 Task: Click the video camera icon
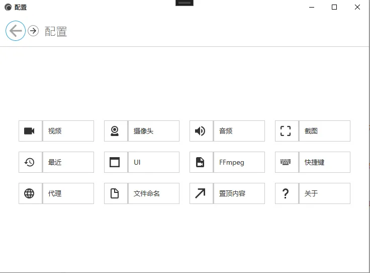tap(29, 131)
